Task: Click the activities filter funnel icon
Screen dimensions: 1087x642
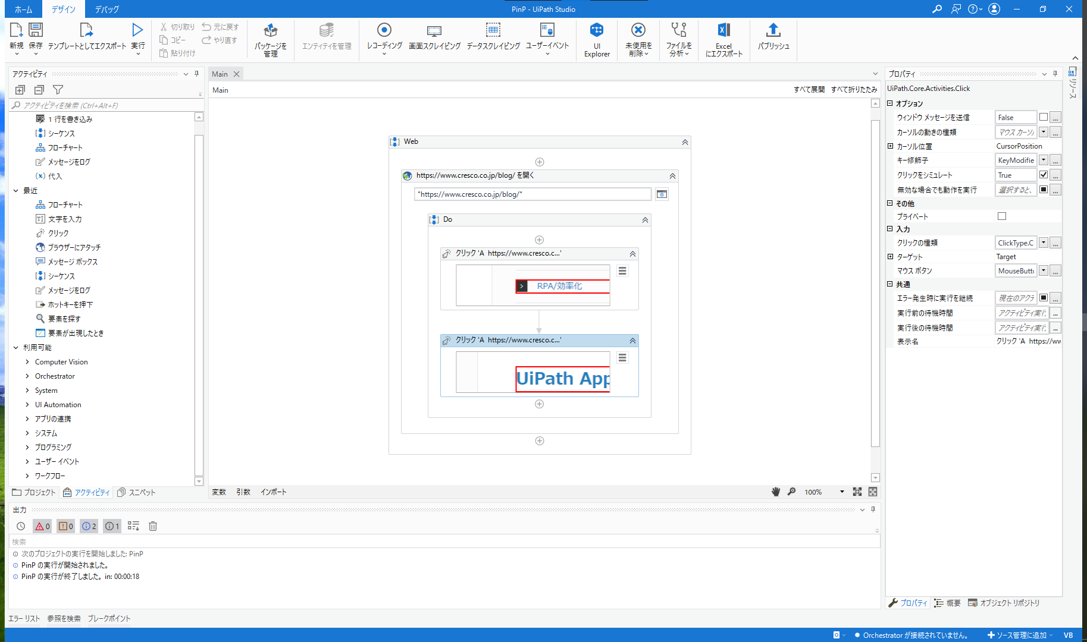Action: tap(58, 90)
